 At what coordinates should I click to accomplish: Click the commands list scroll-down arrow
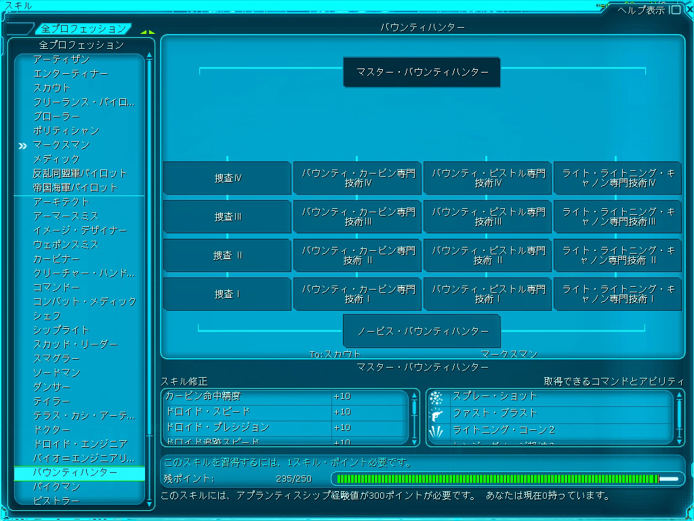point(680,442)
